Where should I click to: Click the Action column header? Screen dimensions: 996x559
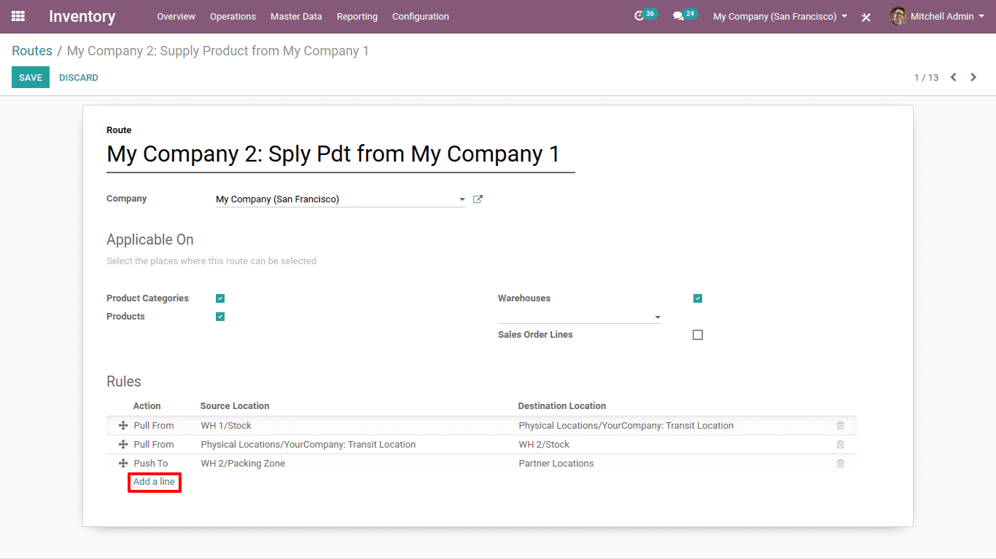147,406
